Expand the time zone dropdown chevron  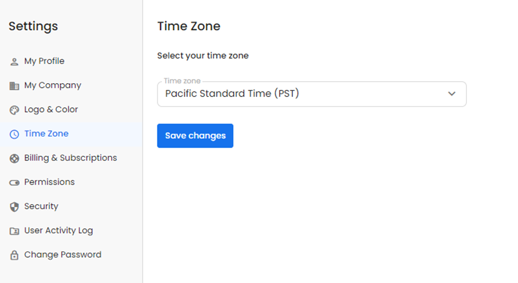click(x=452, y=94)
